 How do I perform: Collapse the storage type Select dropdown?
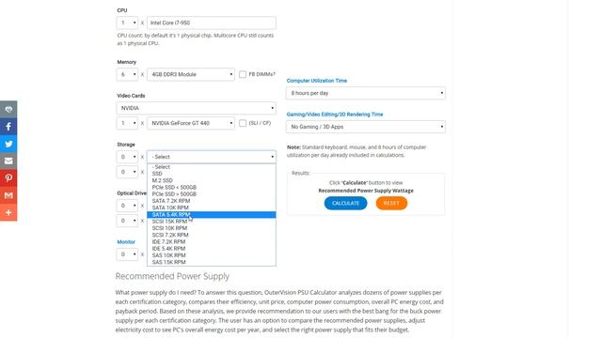pos(212,157)
